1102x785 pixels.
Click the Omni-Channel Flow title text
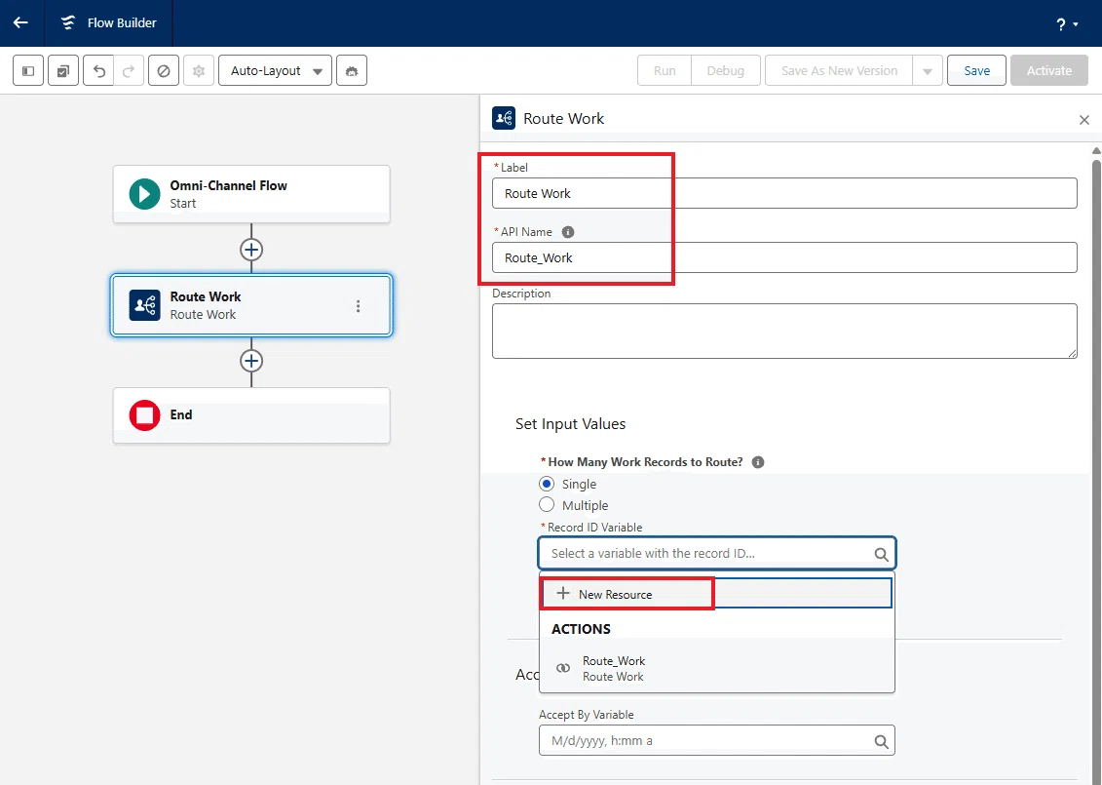click(228, 185)
